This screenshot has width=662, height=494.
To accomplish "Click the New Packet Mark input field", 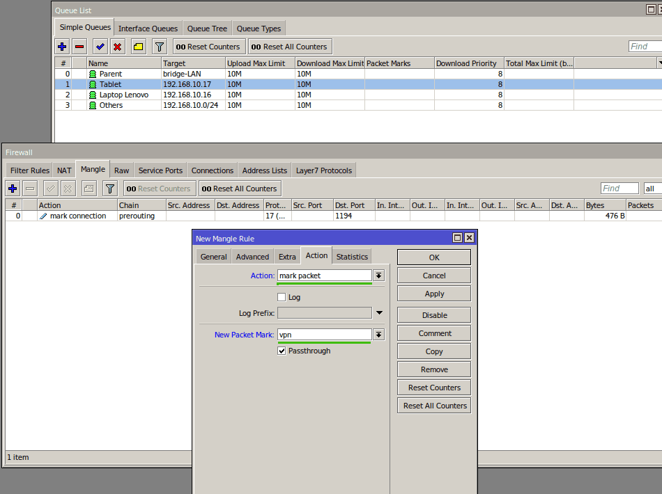I will 324,335.
